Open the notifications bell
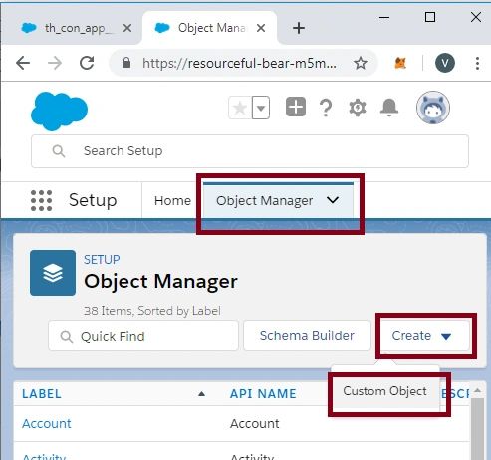Screen dimensions: 491x460 (x=389, y=108)
